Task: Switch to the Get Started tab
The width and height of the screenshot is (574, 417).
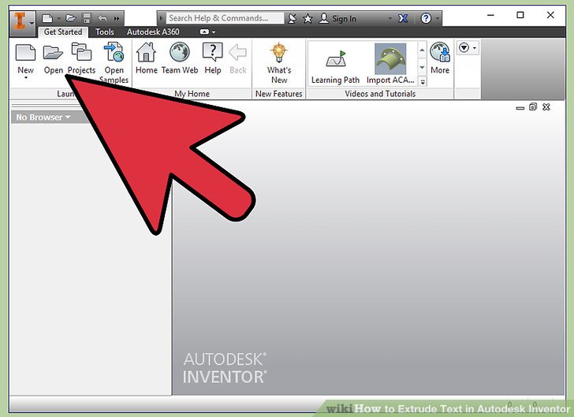Action: pos(63,32)
